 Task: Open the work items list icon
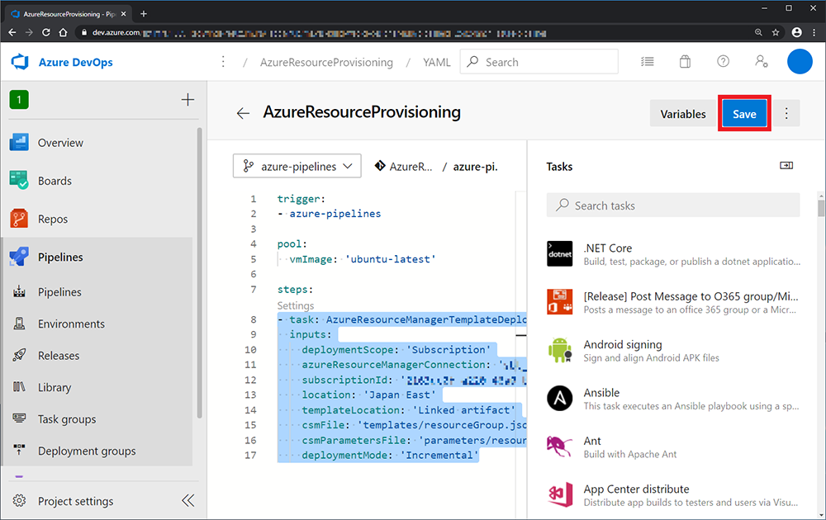coord(648,62)
